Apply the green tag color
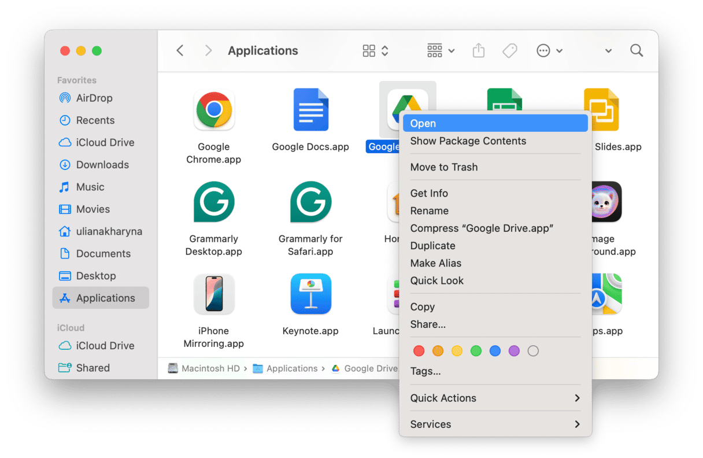 point(476,351)
